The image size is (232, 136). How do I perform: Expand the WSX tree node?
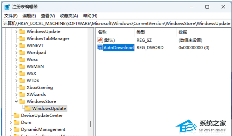pos(16,74)
